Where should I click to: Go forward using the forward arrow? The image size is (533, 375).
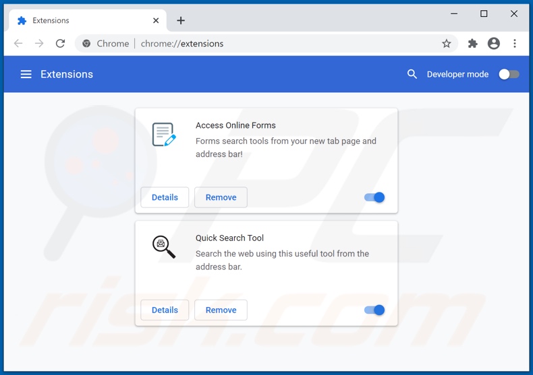[39, 43]
